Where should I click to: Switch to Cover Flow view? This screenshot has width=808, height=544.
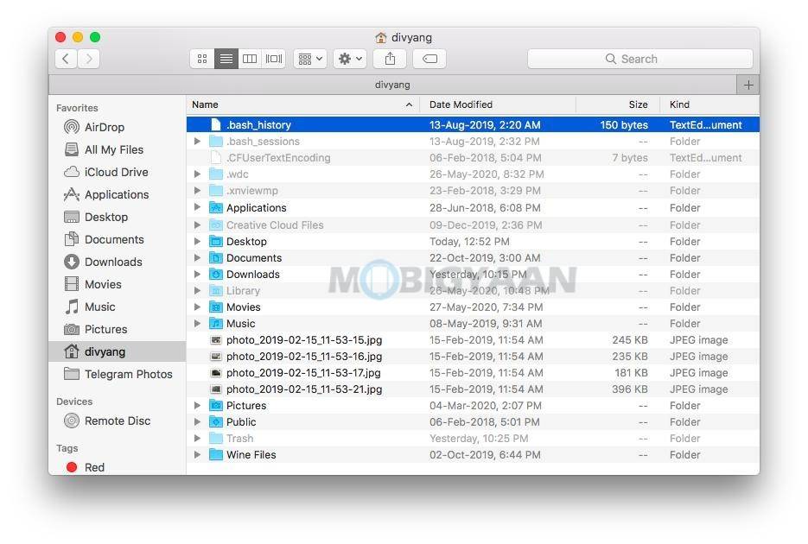(x=274, y=58)
